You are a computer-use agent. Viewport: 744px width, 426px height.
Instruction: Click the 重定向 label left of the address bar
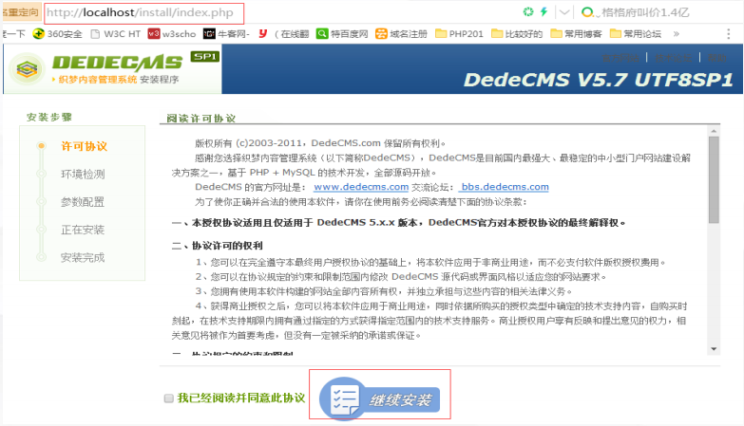pos(20,12)
